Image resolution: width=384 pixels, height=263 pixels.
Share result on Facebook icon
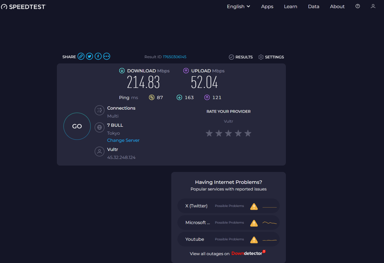pos(98,56)
